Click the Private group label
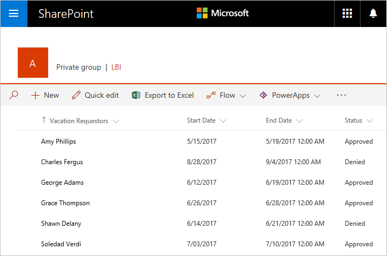This screenshot has height=256, width=387. (x=79, y=68)
